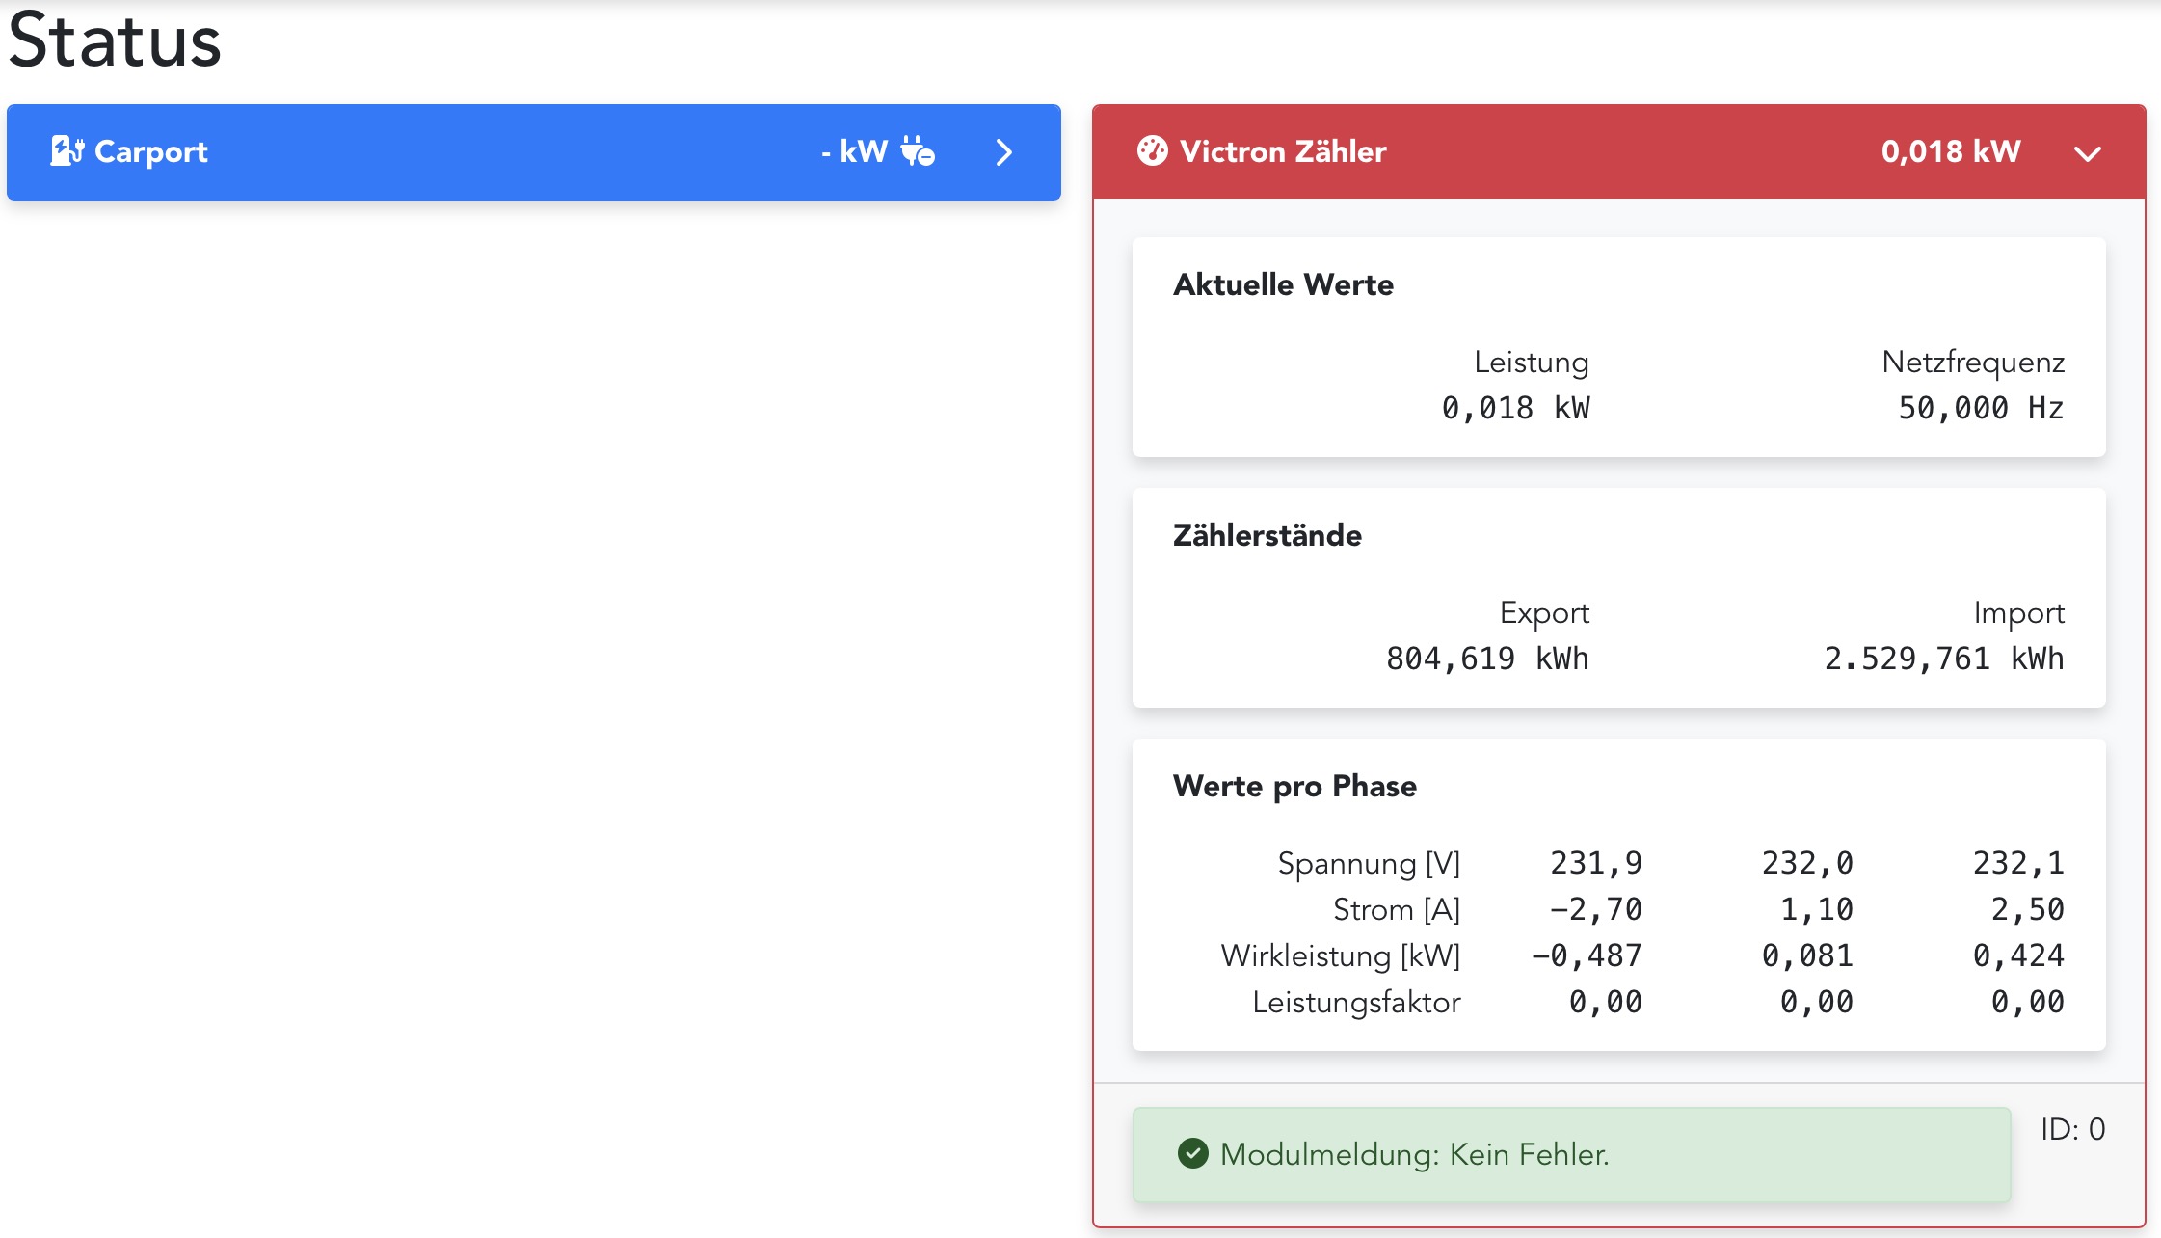The height and width of the screenshot is (1238, 2161).
Task: Select the Zählerstände heading
Action: [1267, 535]
